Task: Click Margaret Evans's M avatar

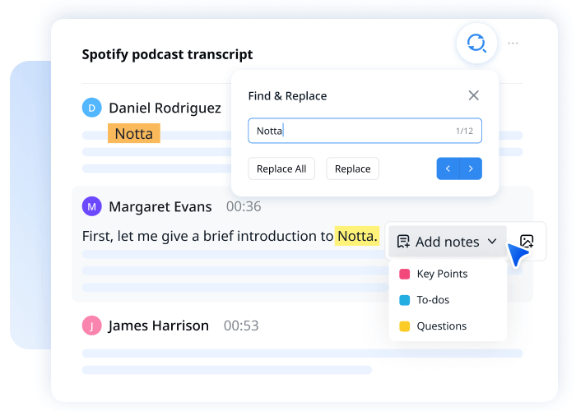Action: coord(92,206)
